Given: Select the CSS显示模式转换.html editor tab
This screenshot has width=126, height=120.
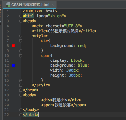Looking at the screenshot, I should pyautogui.click(x=30, y=5).
